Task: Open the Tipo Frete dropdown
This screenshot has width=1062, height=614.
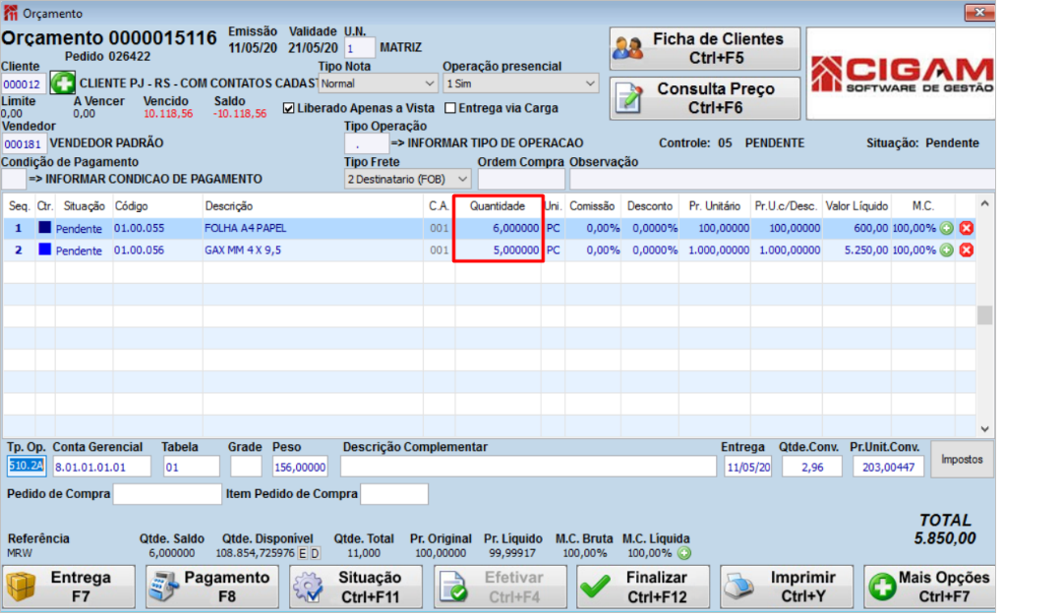Action: click(407, 180)
